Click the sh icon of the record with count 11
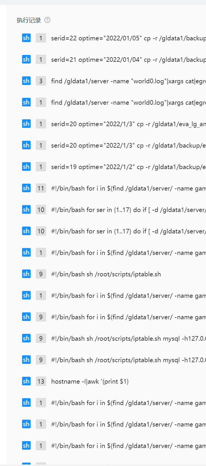The width and height of the screenshot is (206, 466). [26, 188]
